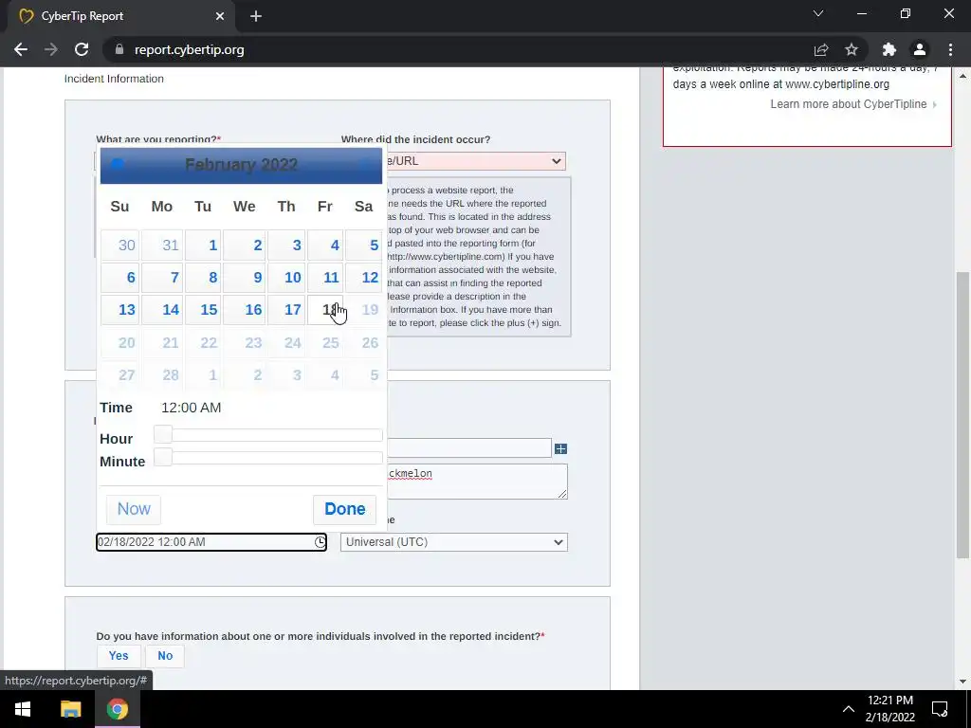Pick February 13 in calendar

coord(119,310)
